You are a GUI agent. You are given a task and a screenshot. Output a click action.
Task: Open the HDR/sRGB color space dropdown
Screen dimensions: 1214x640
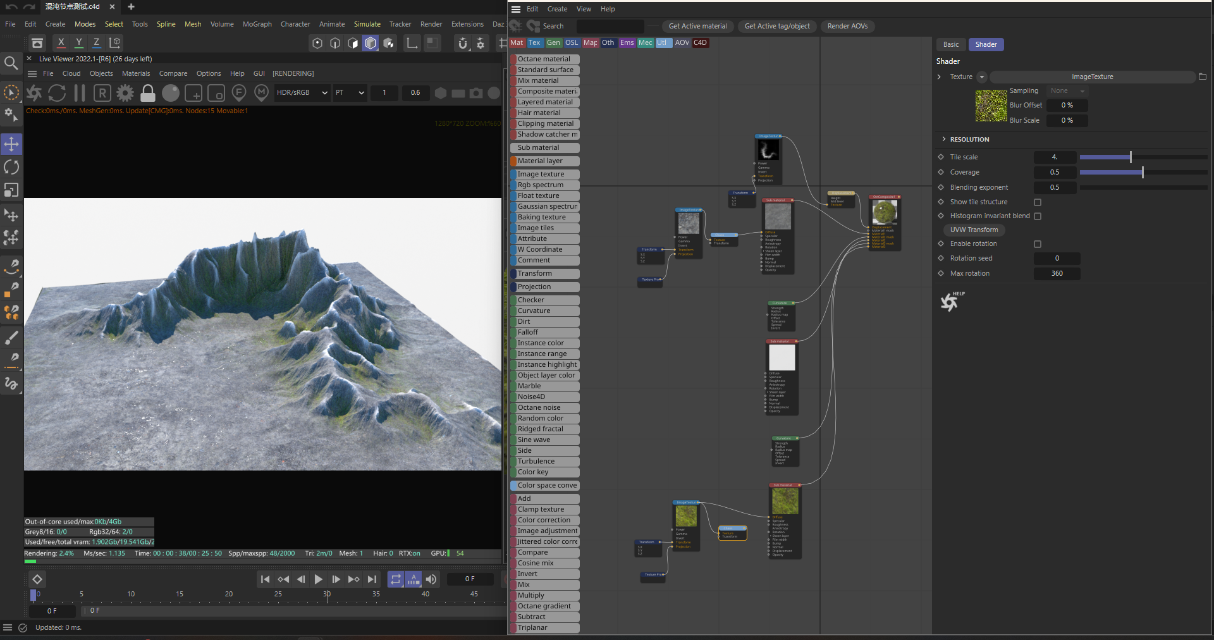[302, 93]
